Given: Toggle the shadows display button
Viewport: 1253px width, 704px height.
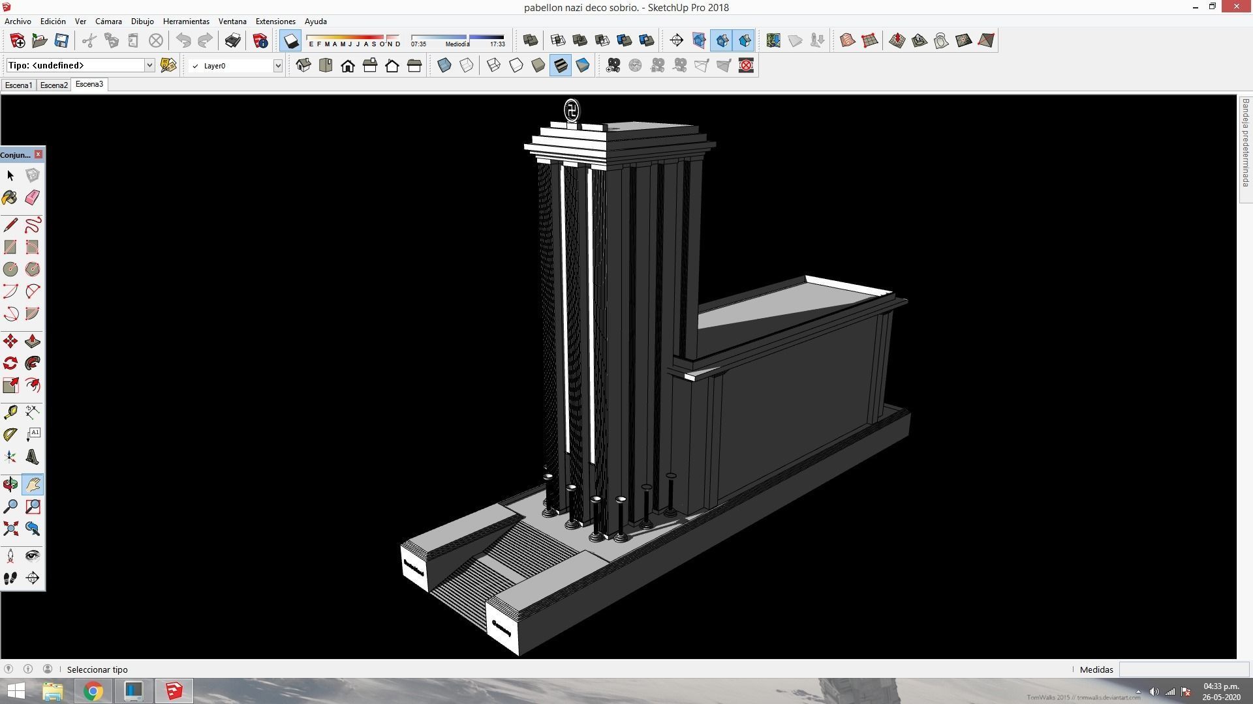Looking at the screenshot, I should pos(290,40).
